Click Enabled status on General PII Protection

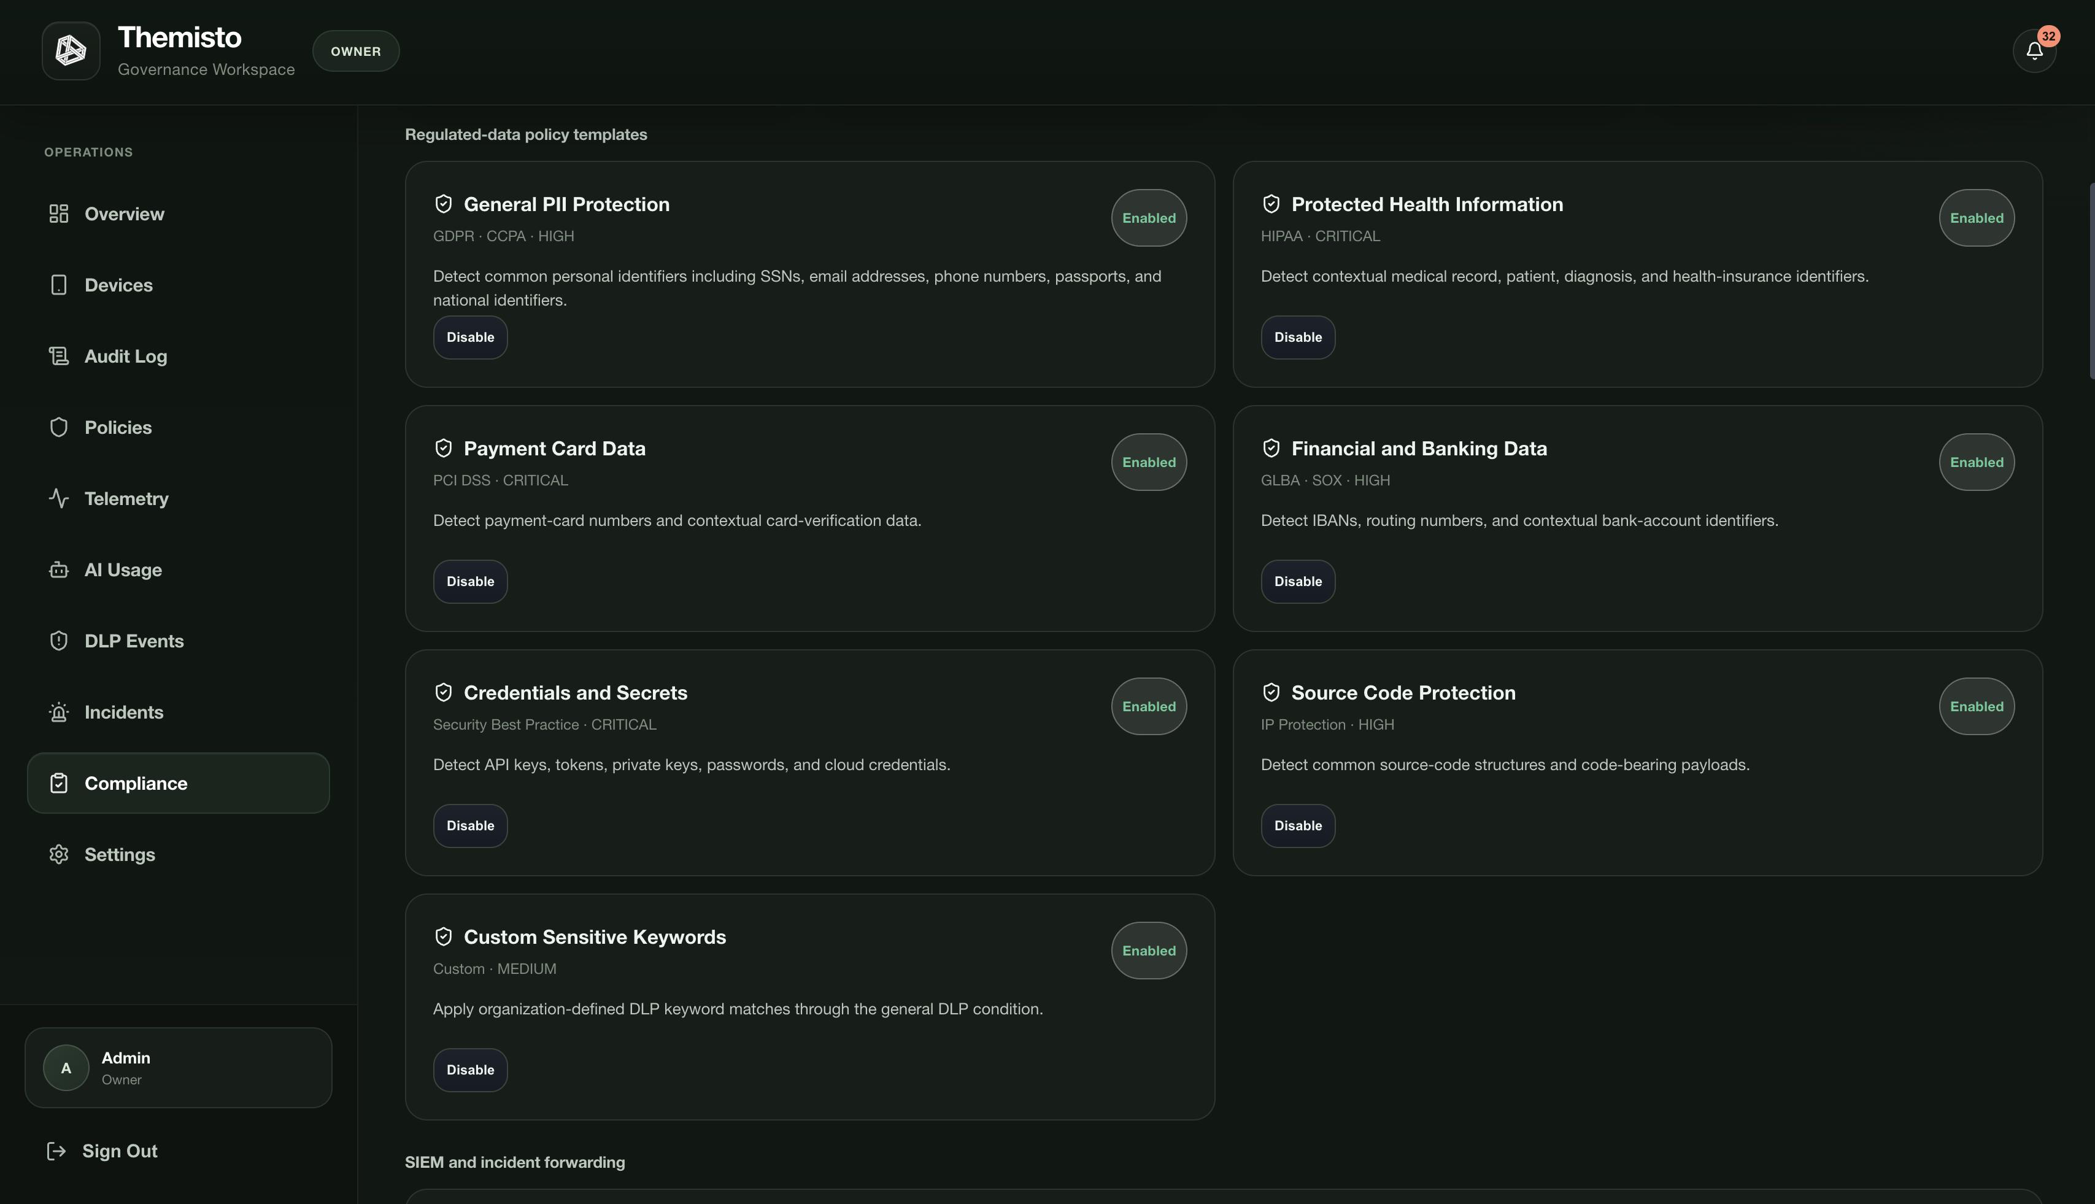[x=1148, y=217]
